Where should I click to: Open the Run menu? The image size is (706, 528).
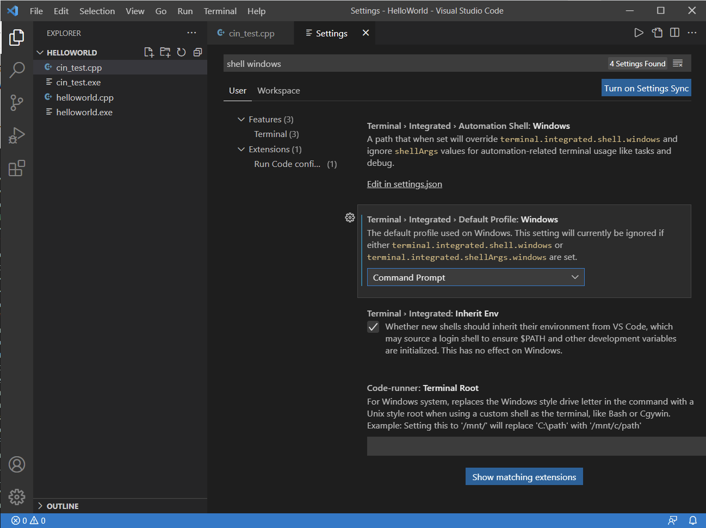pos(185,11)
